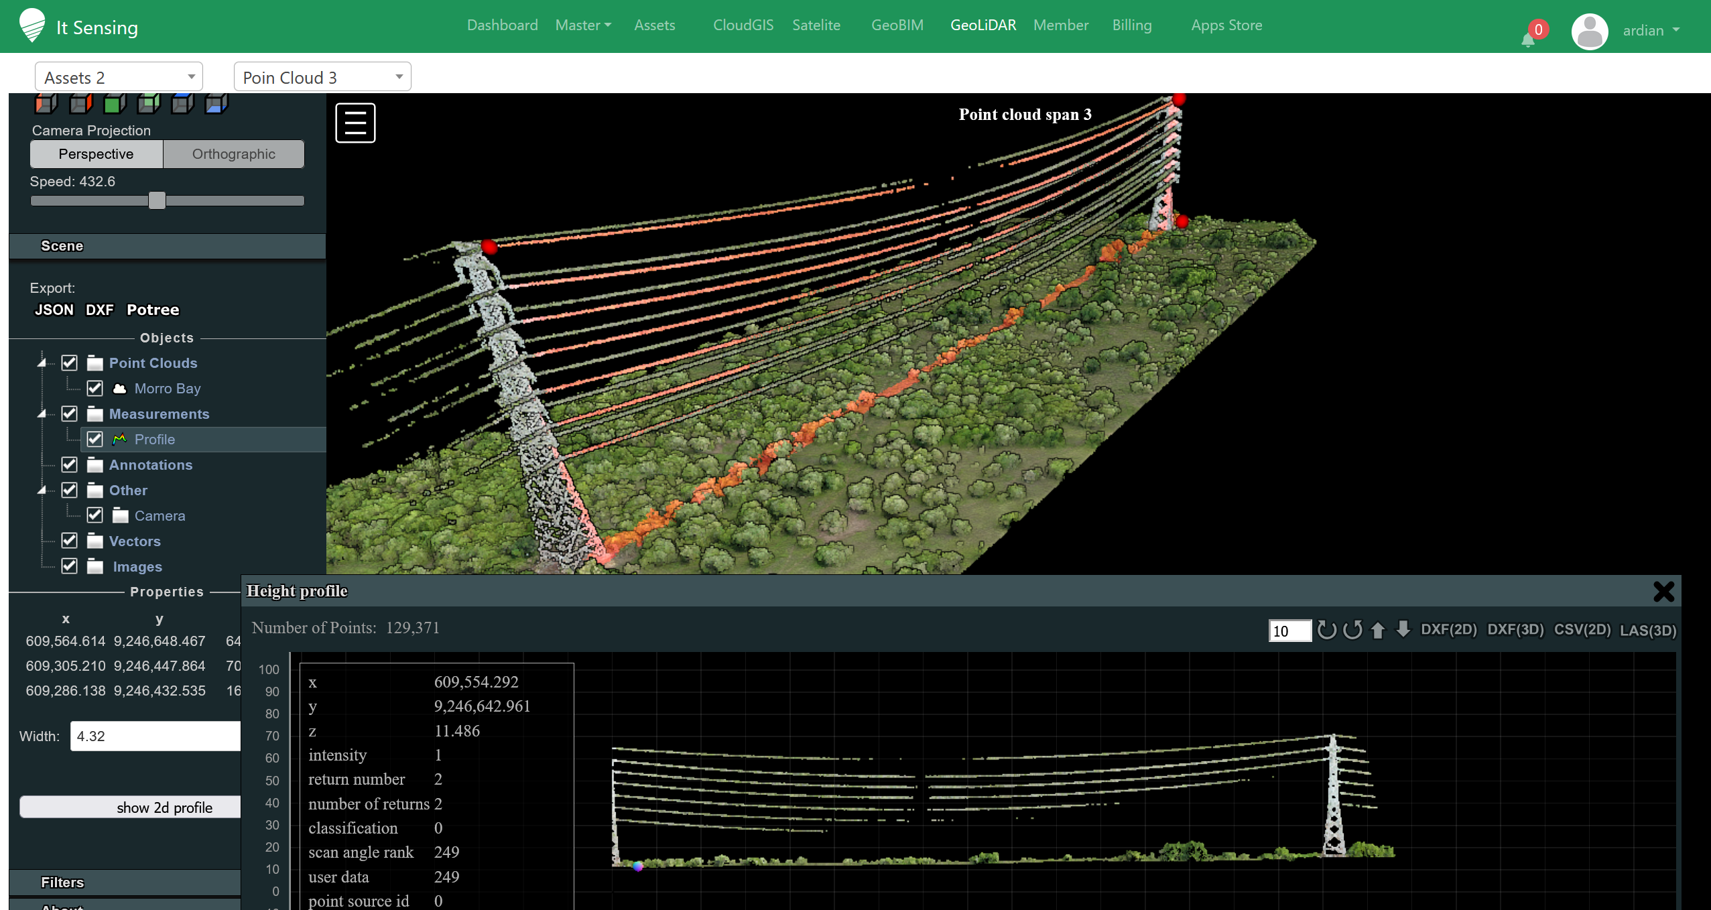Select the green front view cube icon
This screenshot has width=1711, height=910.
tap(115, 104)
